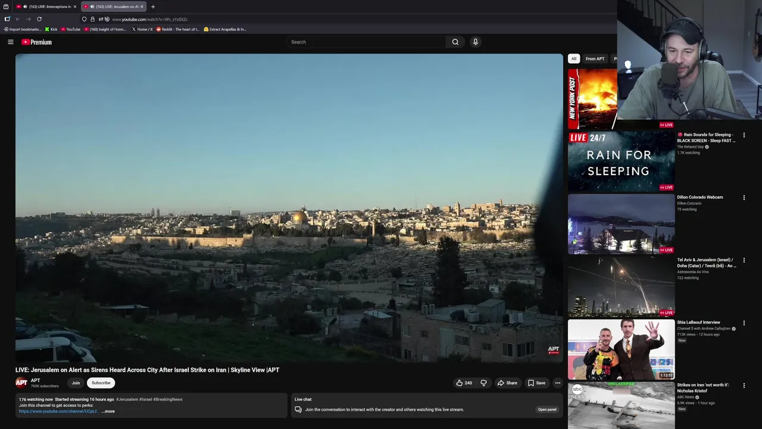The image size is (762, 429).
Task: Open The Relaxed Guy channel name
Action: [690, 147]
